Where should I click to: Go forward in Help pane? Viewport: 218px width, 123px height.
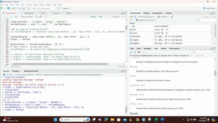(x=135, y=52)
